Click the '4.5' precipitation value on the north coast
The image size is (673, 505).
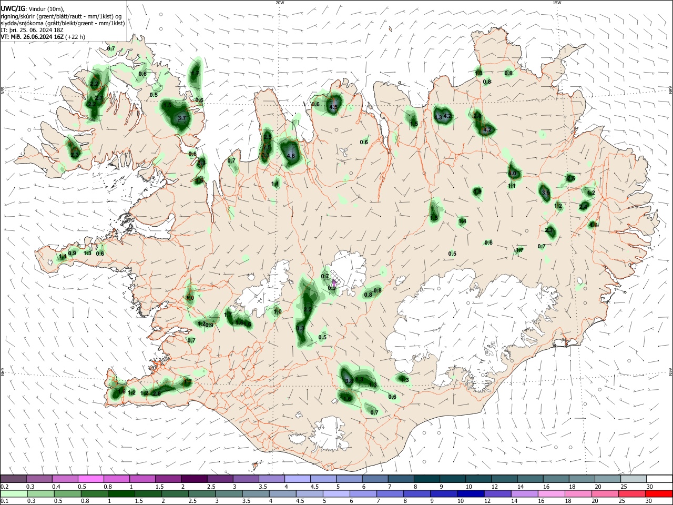[x=333, y=107]
